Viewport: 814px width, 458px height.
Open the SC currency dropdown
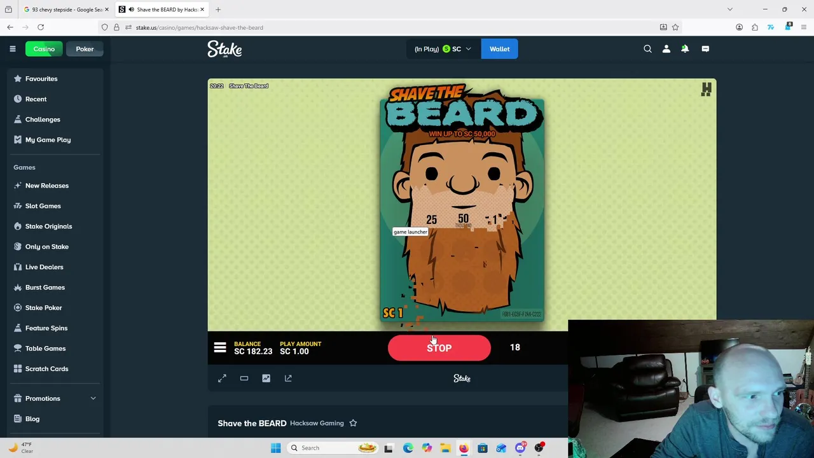tap(443, 49)
